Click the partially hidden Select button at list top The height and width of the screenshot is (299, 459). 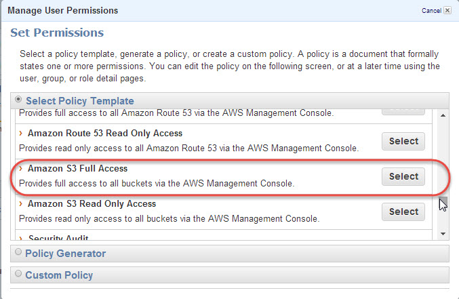point(403,111)
